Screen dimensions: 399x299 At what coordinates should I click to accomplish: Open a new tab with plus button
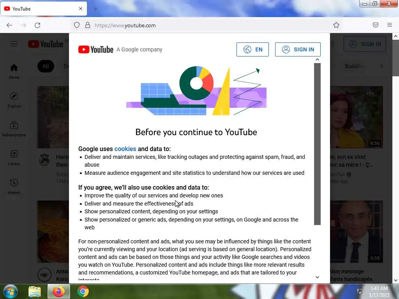point(95,9)
